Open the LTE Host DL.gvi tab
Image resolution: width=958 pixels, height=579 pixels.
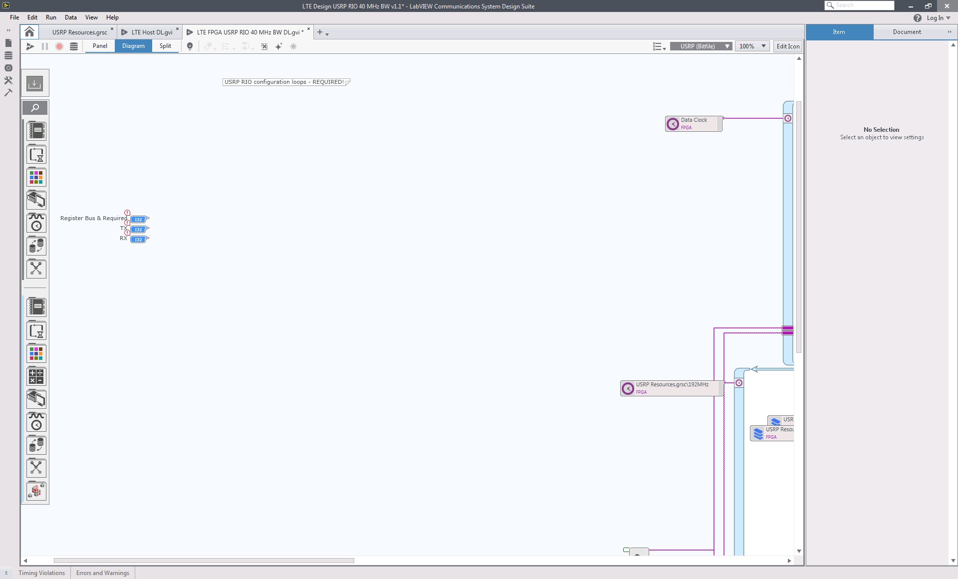tap(152, 32)
